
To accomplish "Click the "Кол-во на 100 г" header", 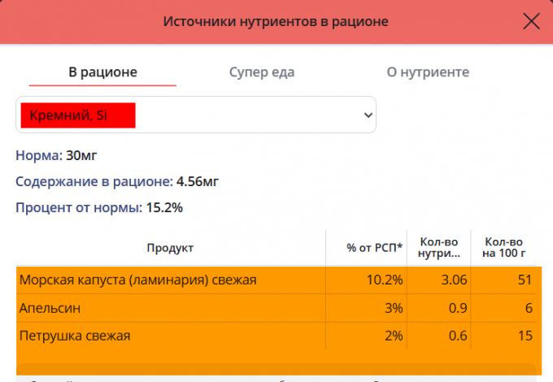I will click(x=504, y=247).
